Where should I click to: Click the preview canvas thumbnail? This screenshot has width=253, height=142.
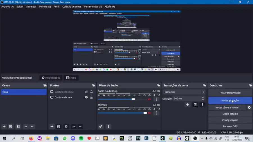[x=126, y=41]
